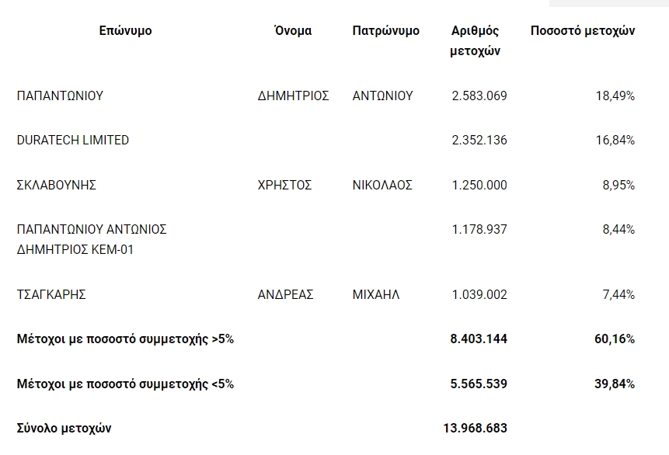Click the Πατρώνυμο column header
The width and height of the screenshot is (669, 455).
pyautogui.click(x=385, y=31)
